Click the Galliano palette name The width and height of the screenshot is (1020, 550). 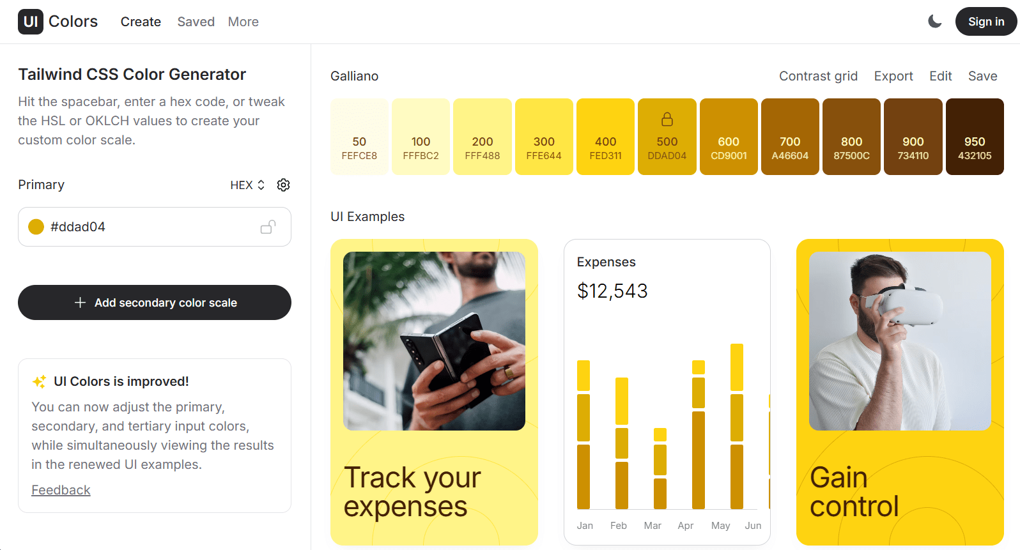355,76
